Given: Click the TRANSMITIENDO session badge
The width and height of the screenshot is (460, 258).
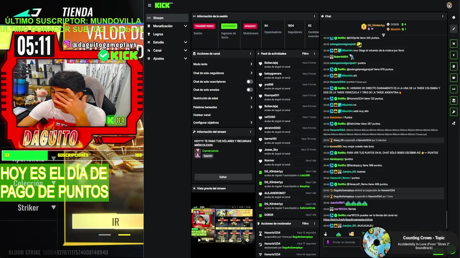Looking at the screenshot, I should pos(204,26).
